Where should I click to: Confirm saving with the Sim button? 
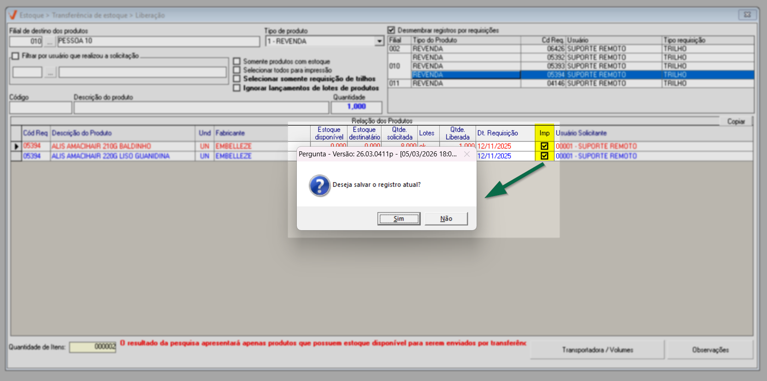[399, 219]
